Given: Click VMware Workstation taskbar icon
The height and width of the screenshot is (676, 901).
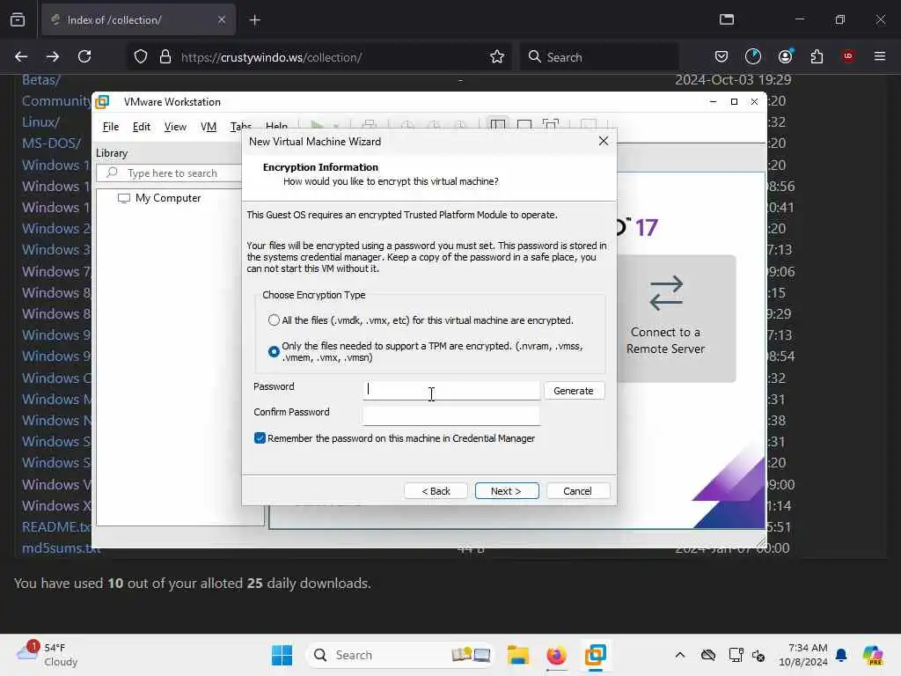Looking at the screenshot, I should (596, 655).
